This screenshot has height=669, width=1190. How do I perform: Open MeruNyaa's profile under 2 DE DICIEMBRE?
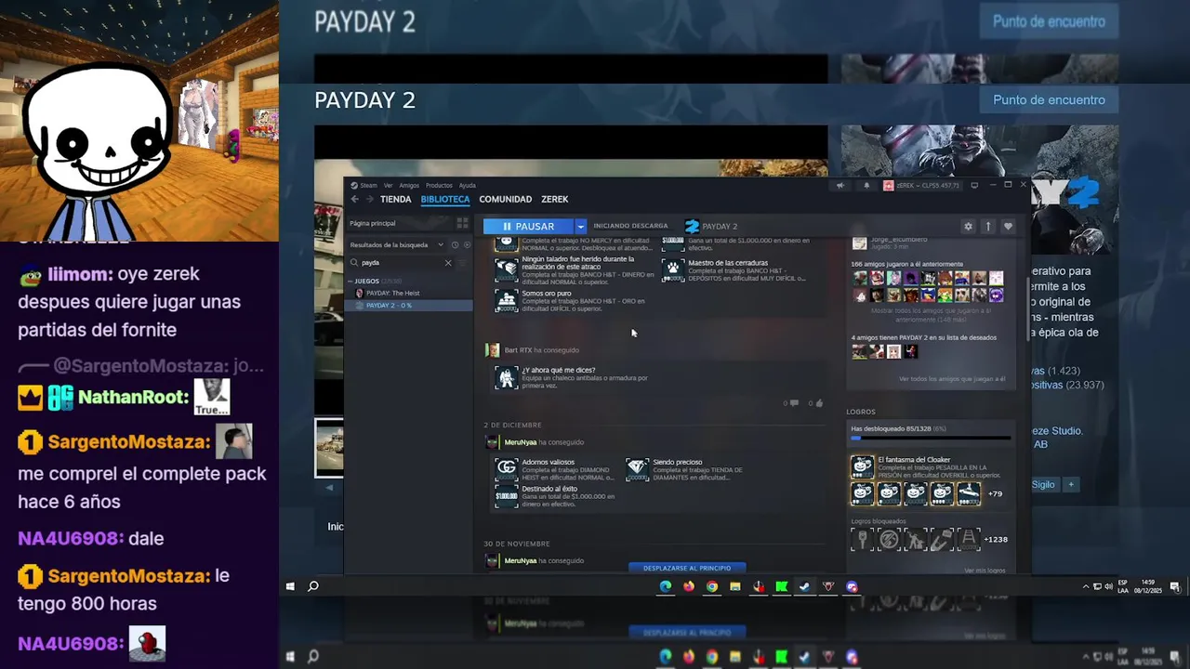tap(520, 442)
